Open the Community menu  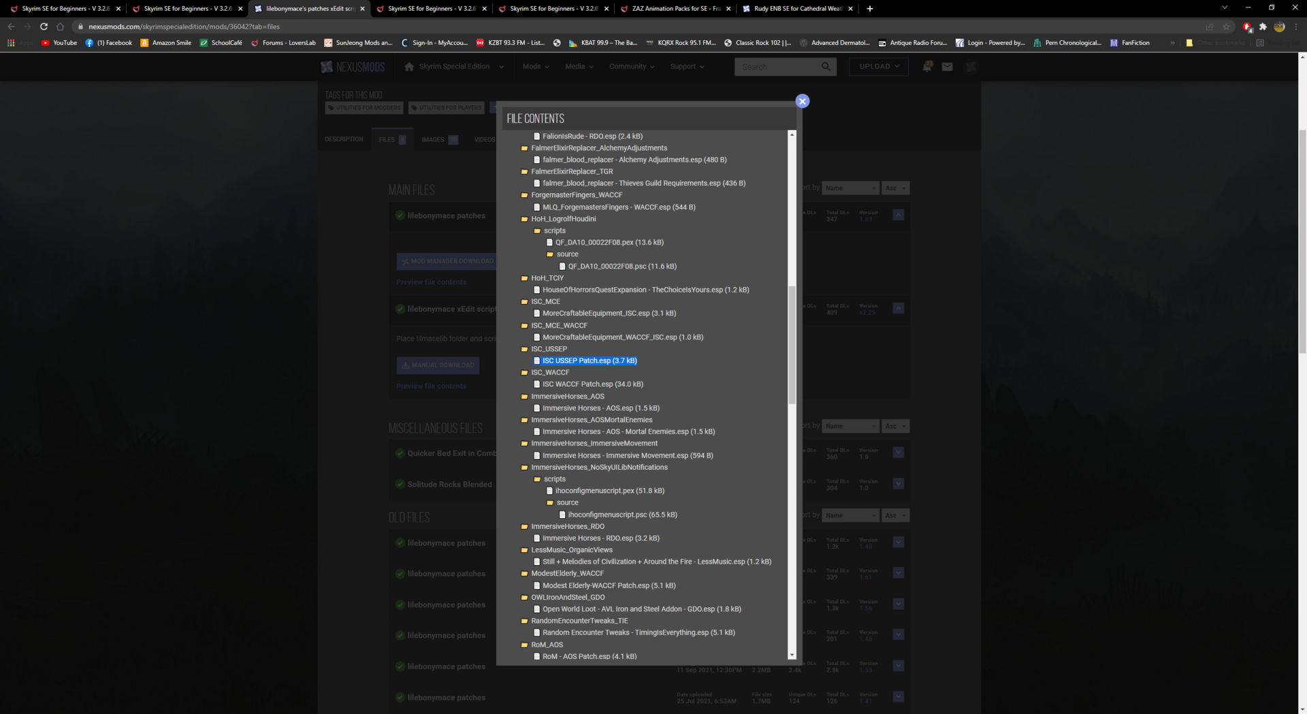coord(632,67)
